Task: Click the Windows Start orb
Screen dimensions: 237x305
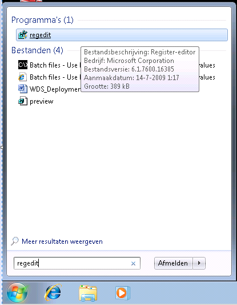Action: (x=17, y=293)
